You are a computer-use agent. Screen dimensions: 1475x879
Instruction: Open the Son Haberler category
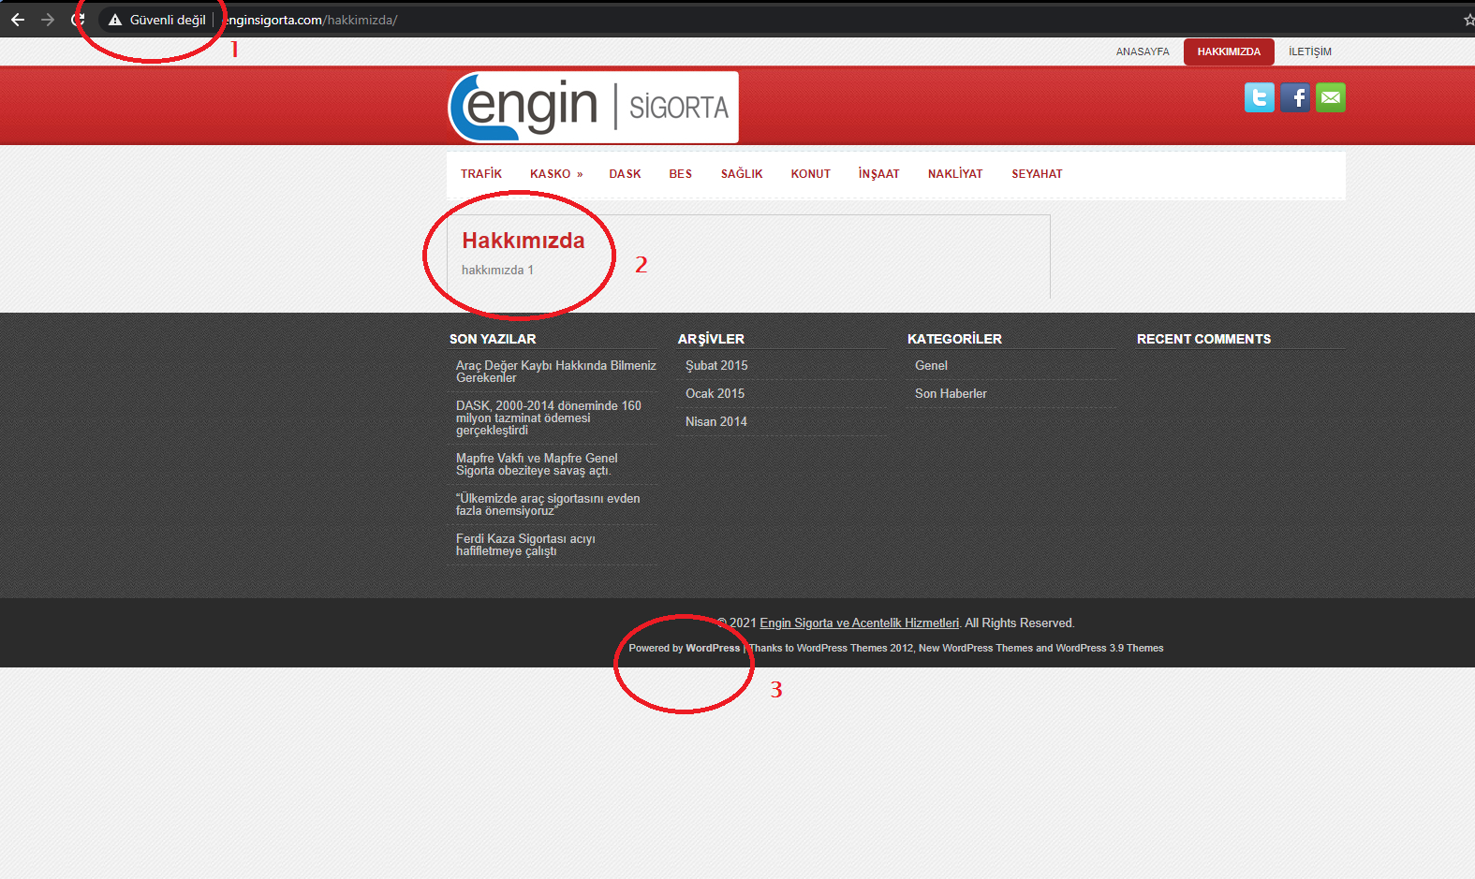951,394
